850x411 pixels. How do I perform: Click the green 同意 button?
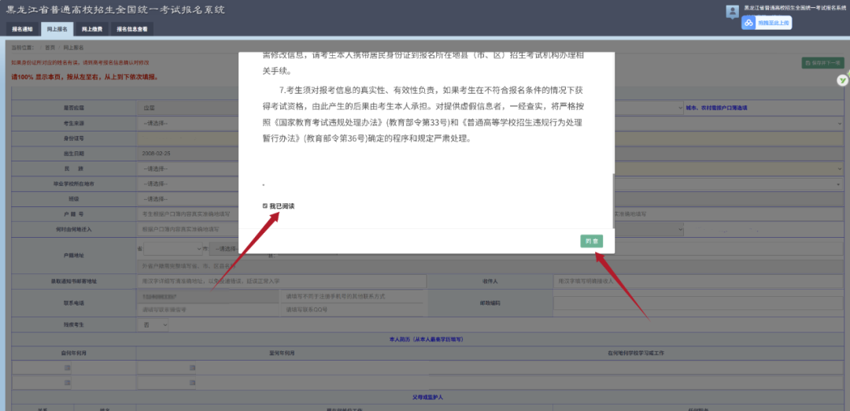[x=591, y=242]
